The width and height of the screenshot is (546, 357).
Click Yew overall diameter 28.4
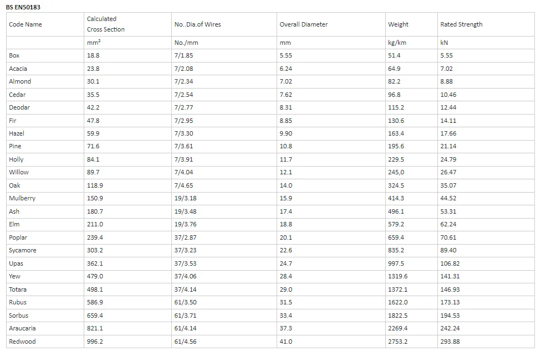285,276
